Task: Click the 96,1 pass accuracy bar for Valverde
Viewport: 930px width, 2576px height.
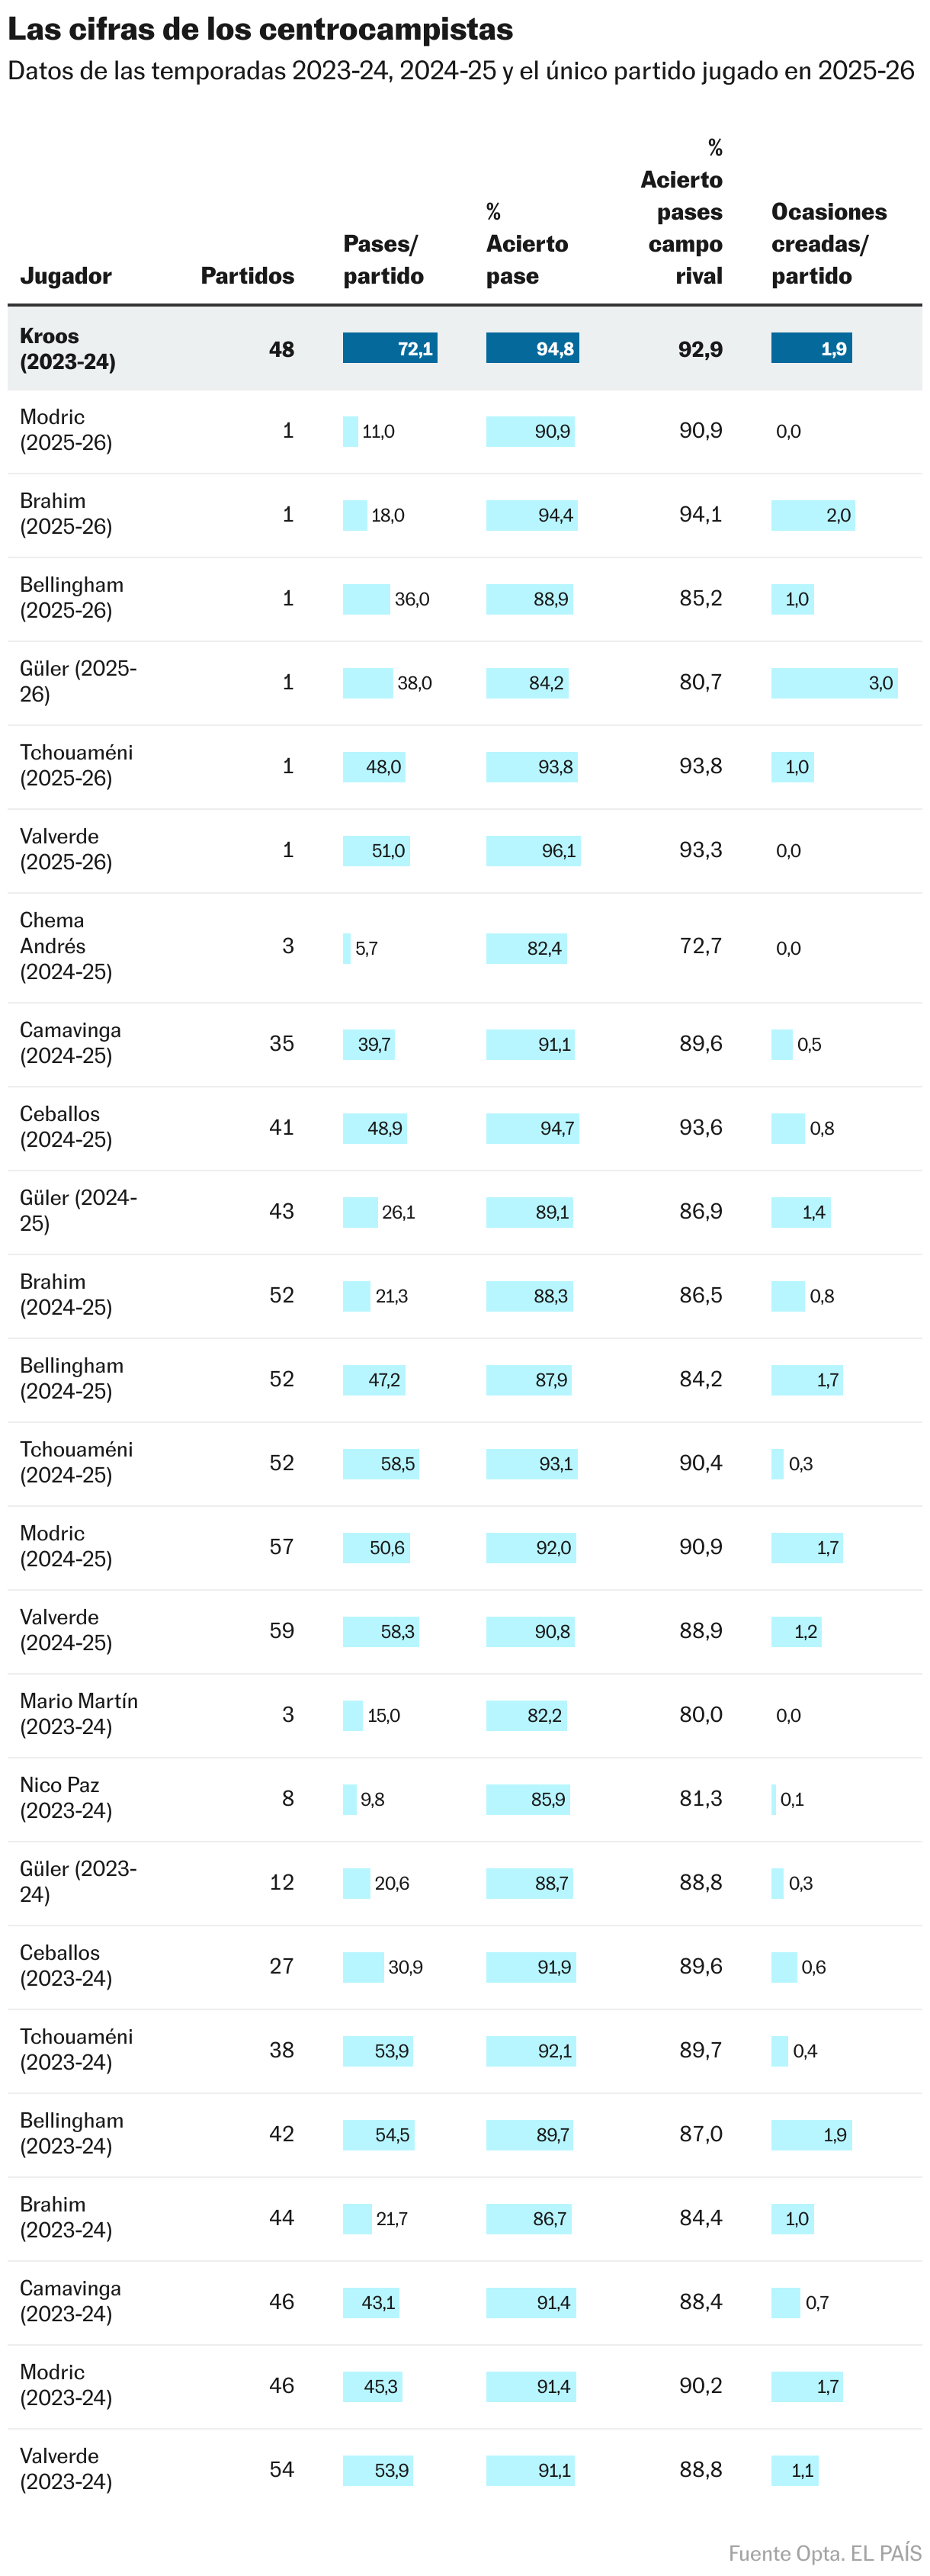Action: pyautogui.click(x=533, y=851)
